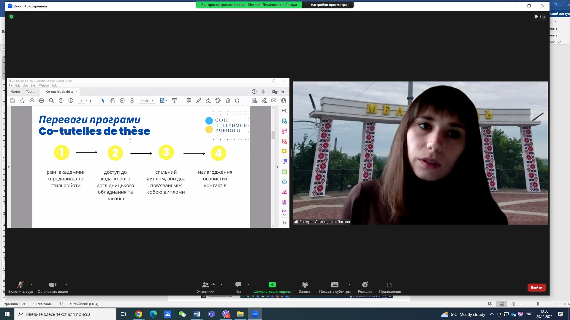Image resolution: width=570 pixels, height=320 pixels.
Task: Adjust the Word zoom slider
Action: pyautogui.click(x=538, y=304)
